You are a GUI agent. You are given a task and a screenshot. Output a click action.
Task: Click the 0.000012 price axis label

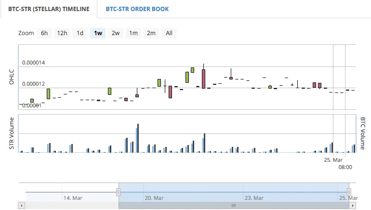33,84
